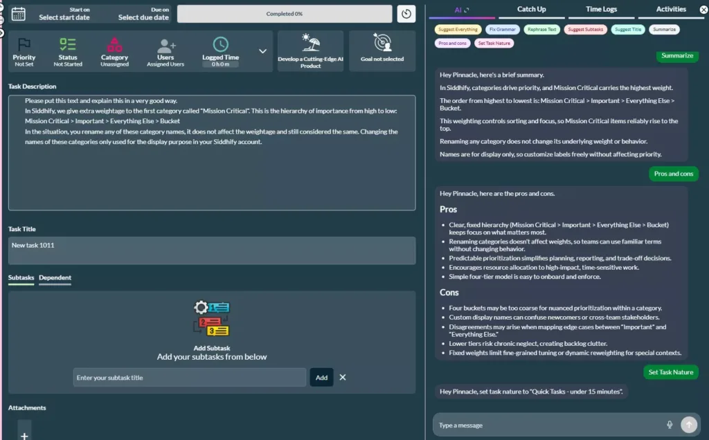Select due date field
The width and height of the screenshot is (709, 440).
pos(143,14)
